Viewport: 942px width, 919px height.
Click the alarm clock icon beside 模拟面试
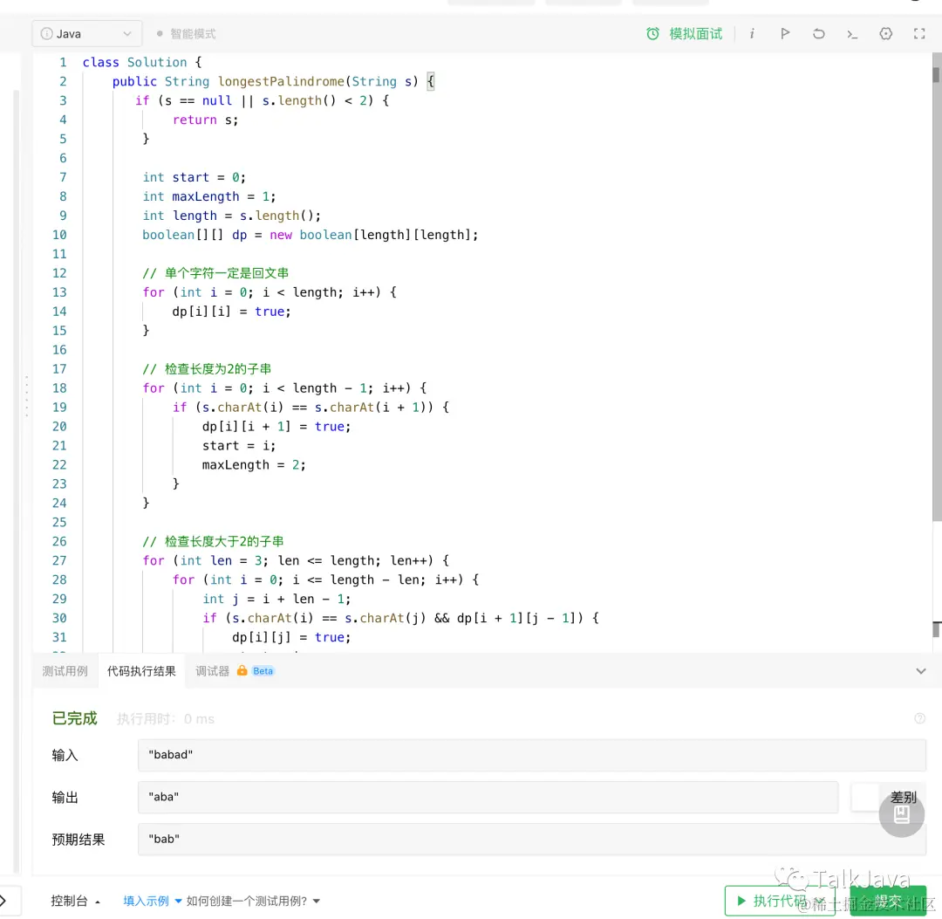tap(652, 34)
